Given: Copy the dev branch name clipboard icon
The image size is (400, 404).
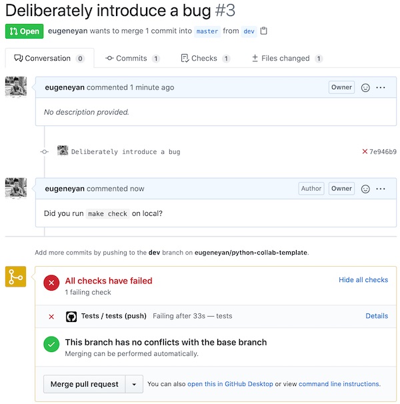Looking at the screenshot, I should pos(264,31).
